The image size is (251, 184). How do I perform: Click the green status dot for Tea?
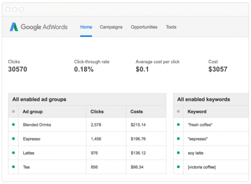[x=13, y=167]
